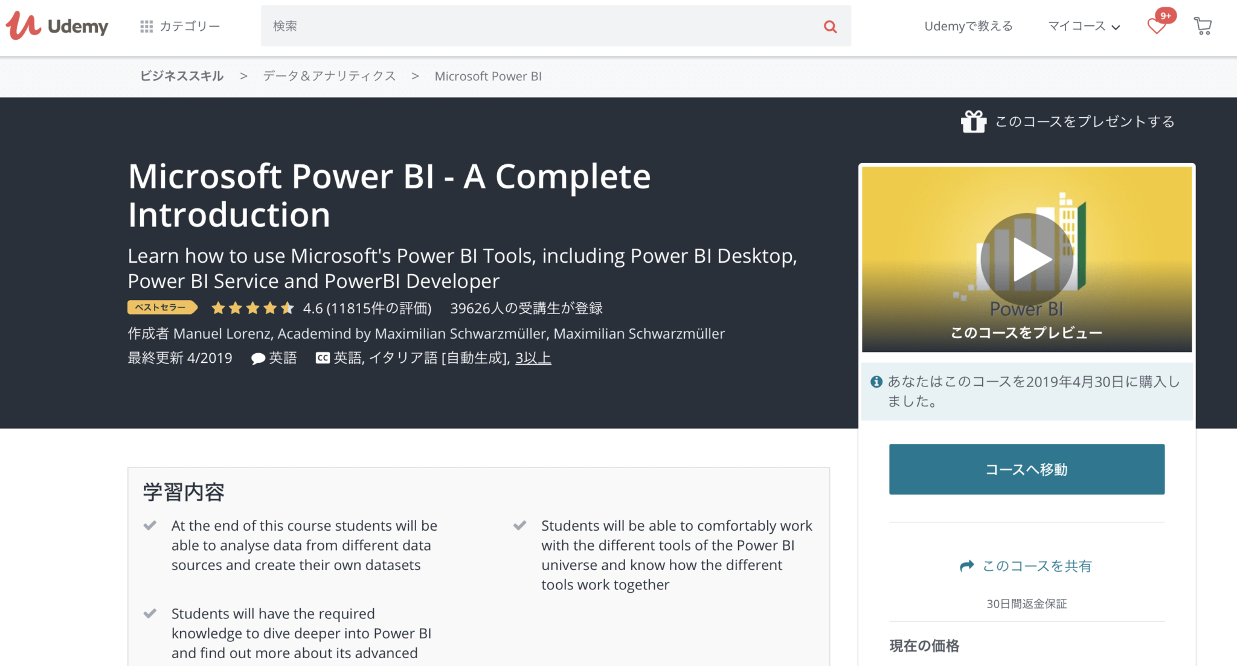Click the コースへ移動 button
This screenshot has height=666, width=1237.
pos(1027,469)
